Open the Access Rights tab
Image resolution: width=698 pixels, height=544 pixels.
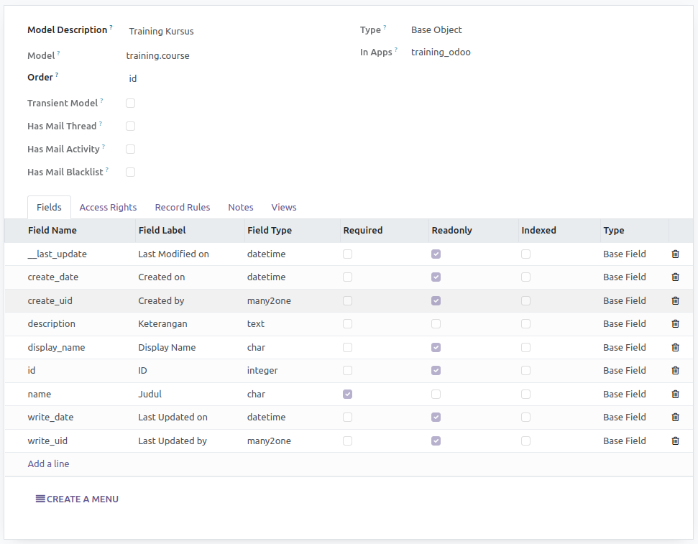tap(108, 208)
